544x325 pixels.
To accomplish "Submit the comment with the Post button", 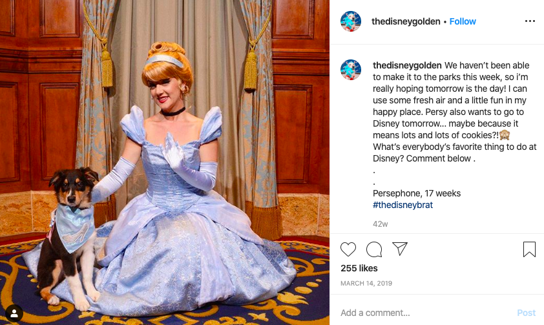I will coord(526,313).
